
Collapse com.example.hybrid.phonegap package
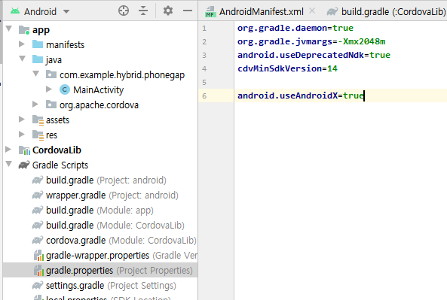[x=35, y=74]
